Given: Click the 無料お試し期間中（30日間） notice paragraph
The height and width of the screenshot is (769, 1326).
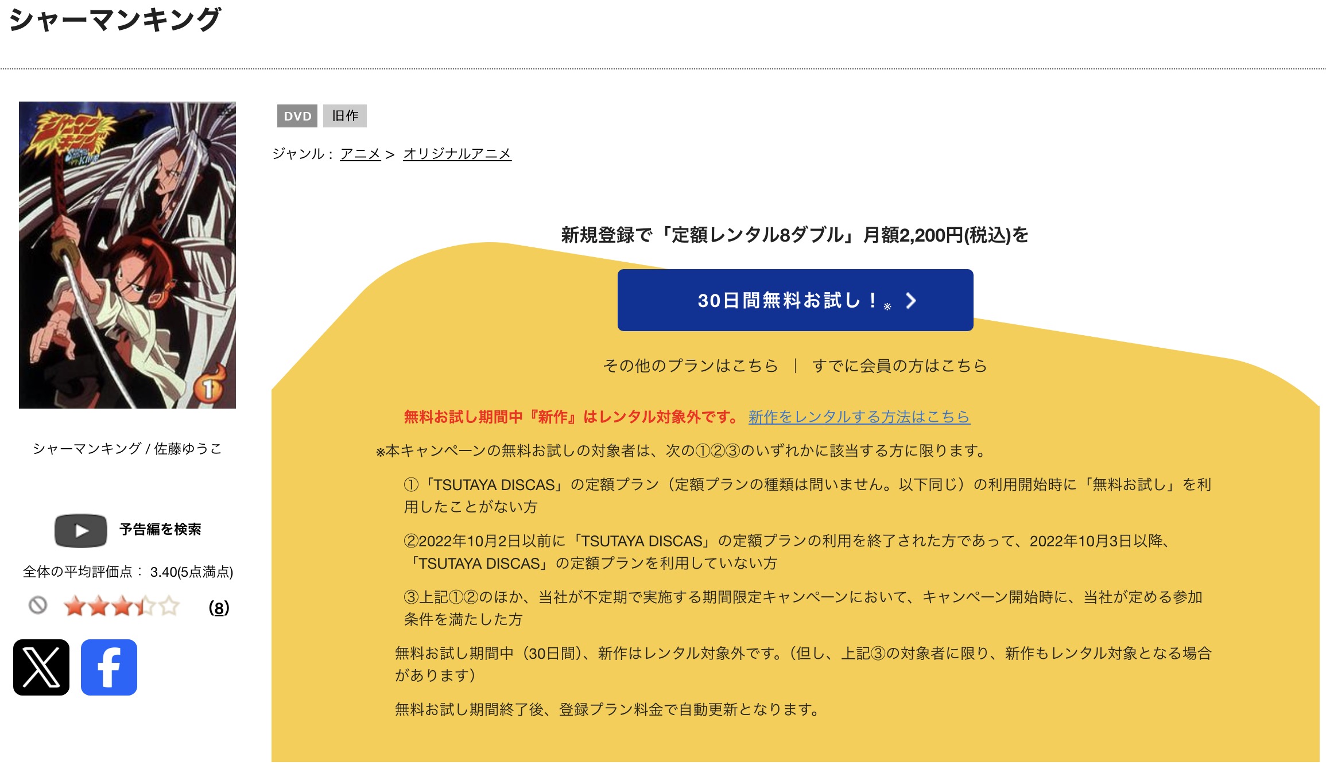Looking at the screenshot, I should click(x=803, y=664).
